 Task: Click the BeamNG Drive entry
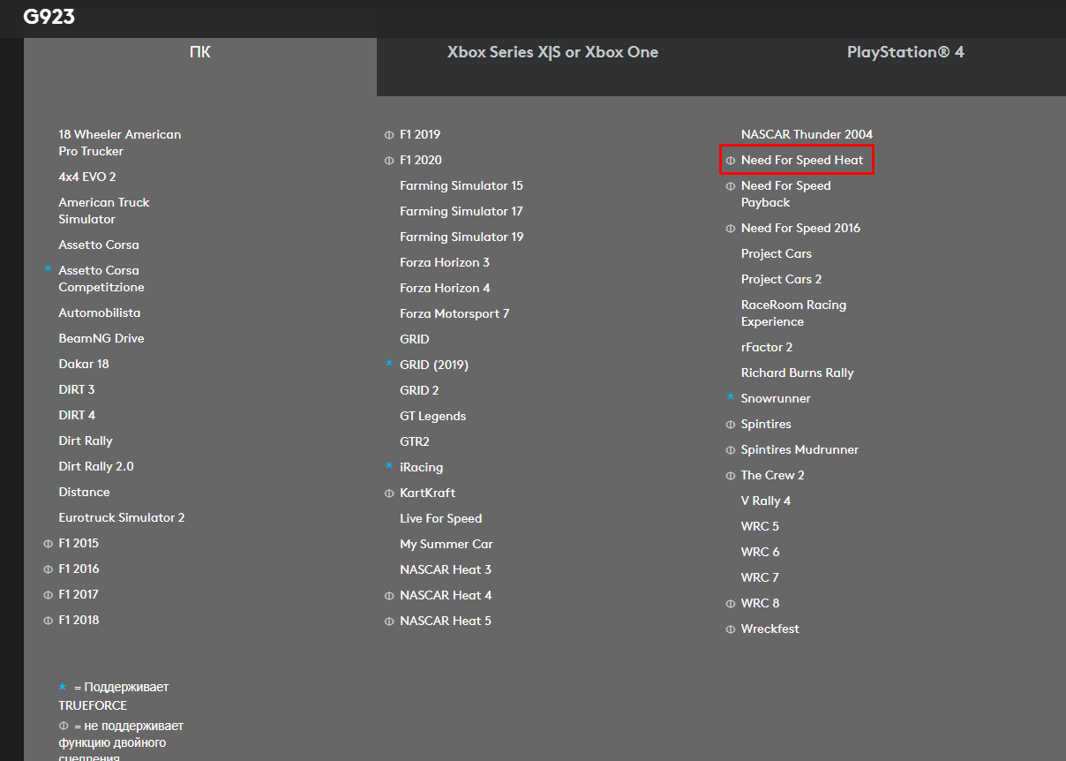click(101, 338)
